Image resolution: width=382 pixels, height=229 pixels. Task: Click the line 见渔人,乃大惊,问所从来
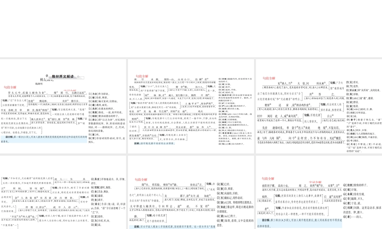303,84
